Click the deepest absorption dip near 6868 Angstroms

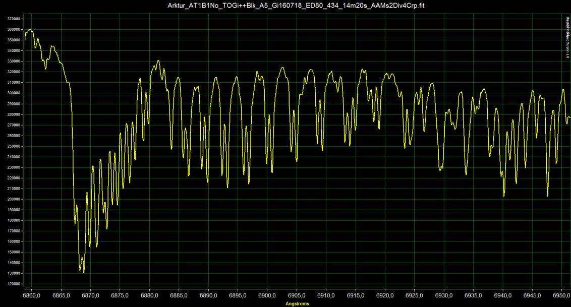click(83, 272)
